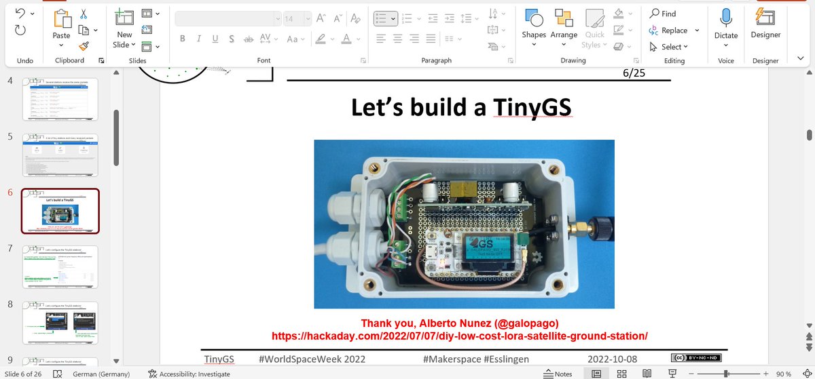
Task: Align text right
Action: pos(414,39)
